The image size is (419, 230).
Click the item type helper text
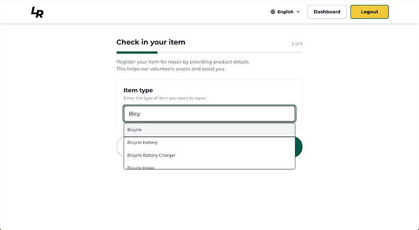point(165,98)
